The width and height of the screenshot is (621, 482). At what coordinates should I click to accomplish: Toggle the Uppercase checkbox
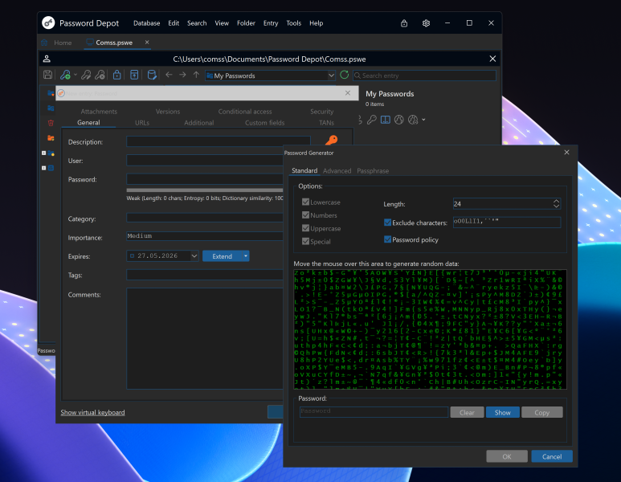305,228
